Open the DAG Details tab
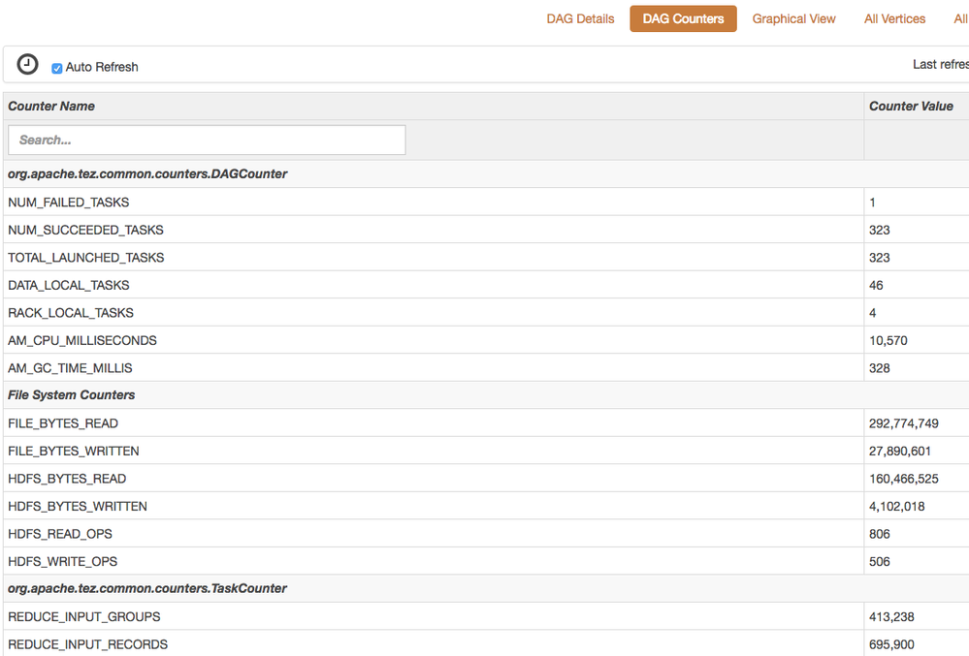The height and width of the screenshot is (656, 969). [580, 18]
